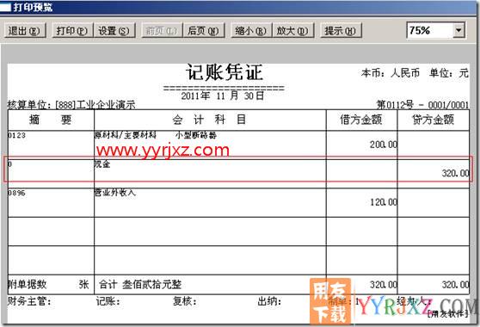Go to next page with 后页(N)
This screenshot has width=480, height=327.
pos(204,30)
